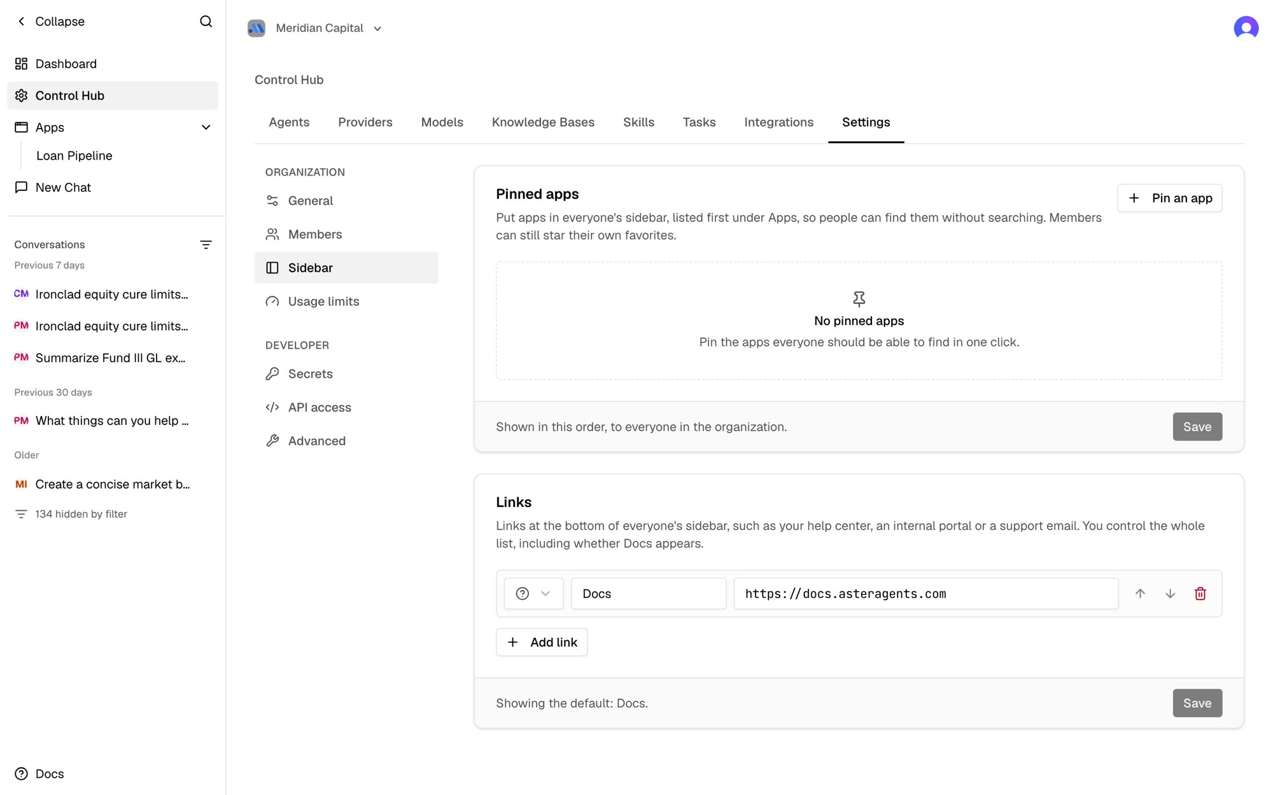This screenshot has width=1273, height=795.
Task: Switch to the Tasks tab
Action: (x=699, y=122)
